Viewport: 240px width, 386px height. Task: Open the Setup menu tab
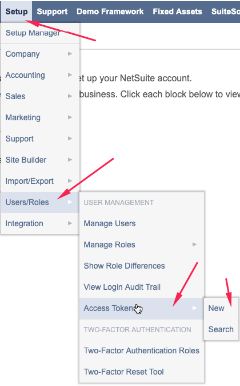point(17,11)
